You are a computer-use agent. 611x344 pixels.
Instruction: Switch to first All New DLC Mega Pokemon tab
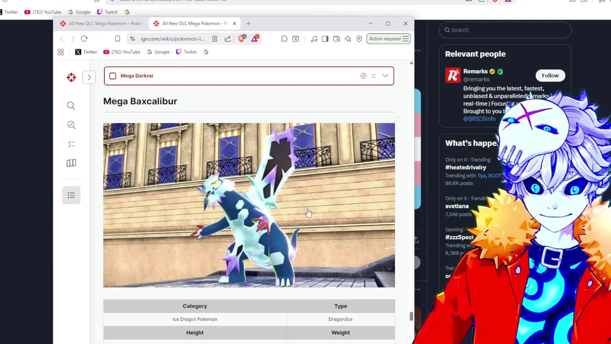[x=102, y=23]
